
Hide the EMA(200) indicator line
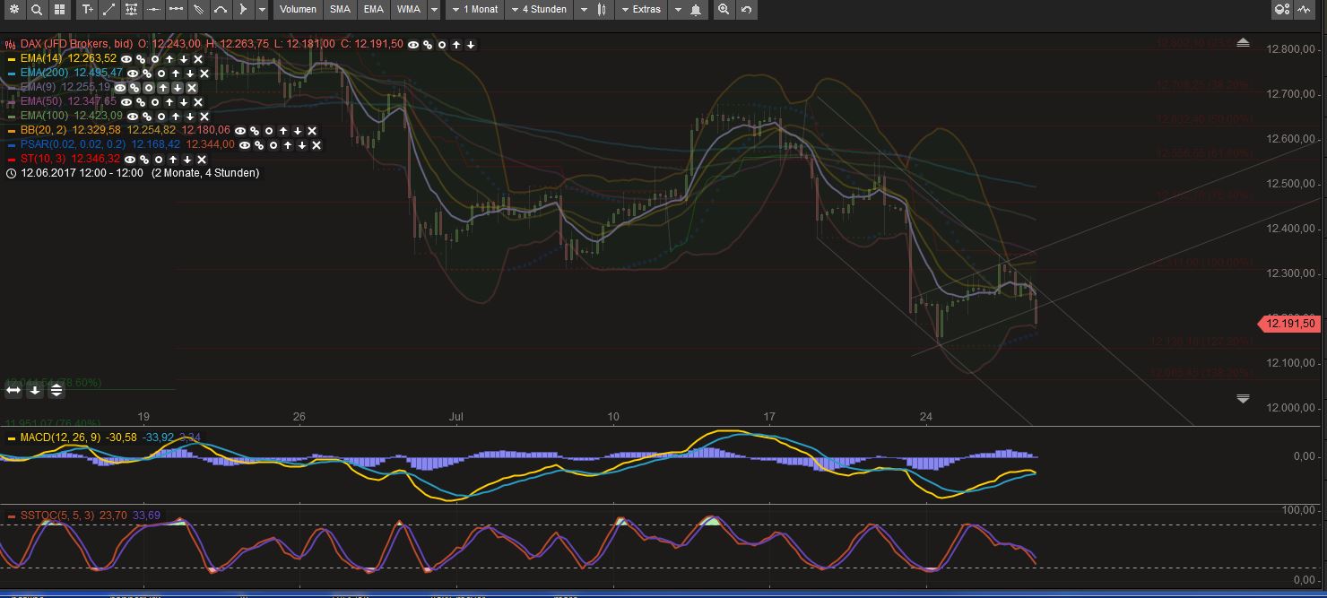pos(131,74)
